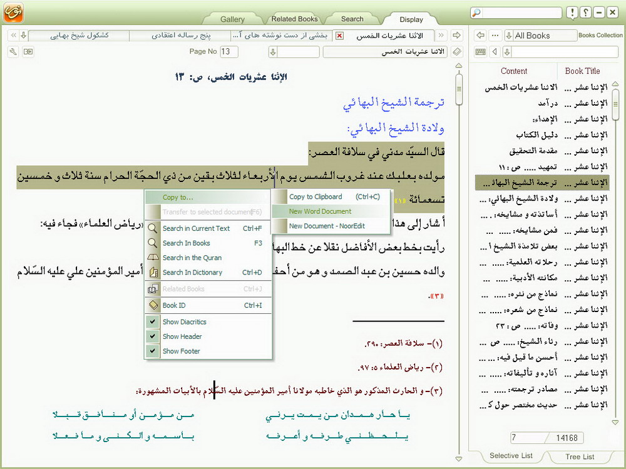Open the on-screen keyboard icon
Screen dimensions: 626x469
tap(481, 51)
